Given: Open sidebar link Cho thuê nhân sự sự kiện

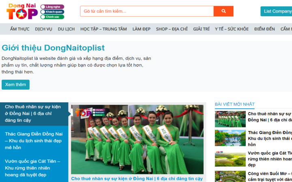Looking at the screenshot, I should [270, 117].
